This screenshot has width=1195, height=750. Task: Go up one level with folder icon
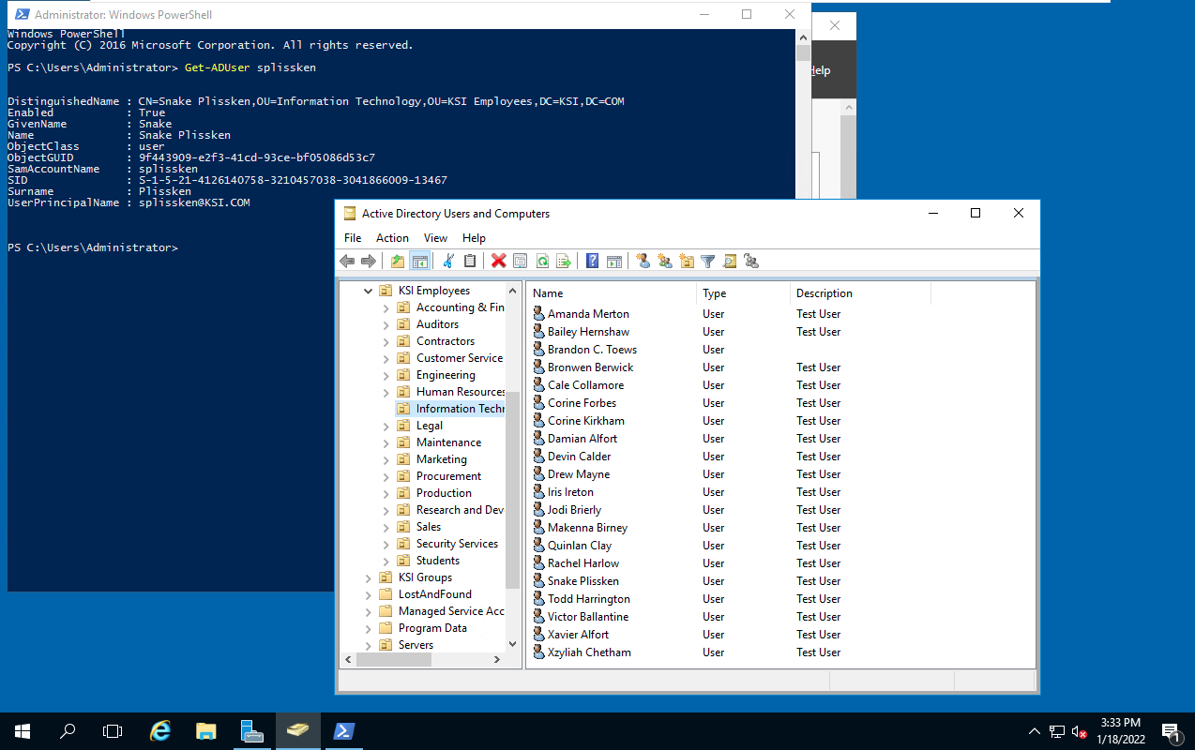point(398,262)
